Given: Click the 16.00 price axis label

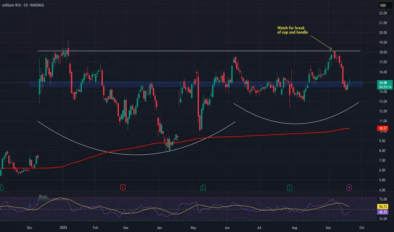Looking at the screenshot, I should pos(383,72).
